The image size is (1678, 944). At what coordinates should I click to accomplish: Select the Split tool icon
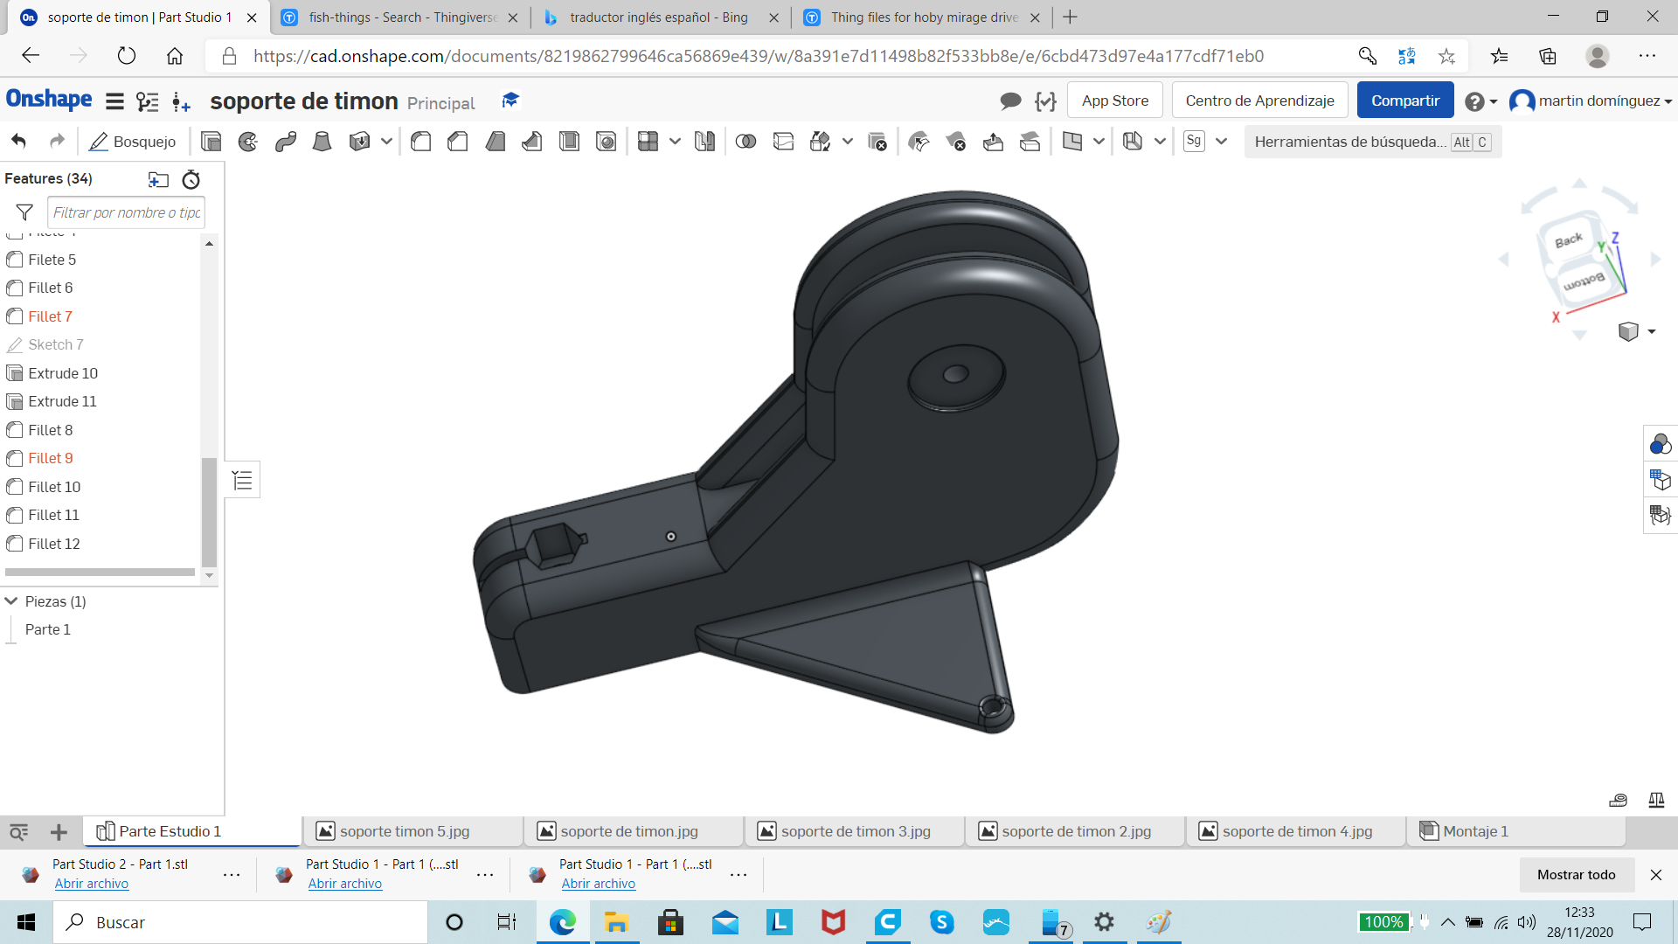point(784,141)
